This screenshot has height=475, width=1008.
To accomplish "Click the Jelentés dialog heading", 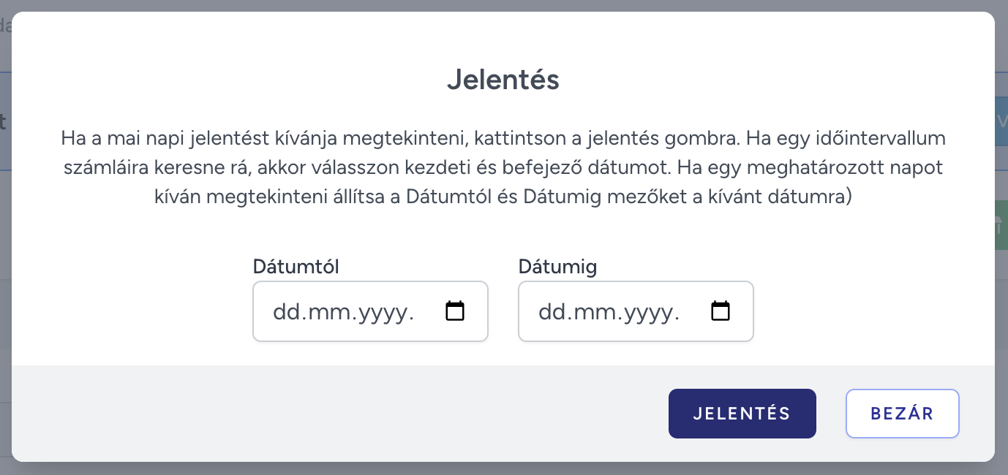I will tap(503, 79).
